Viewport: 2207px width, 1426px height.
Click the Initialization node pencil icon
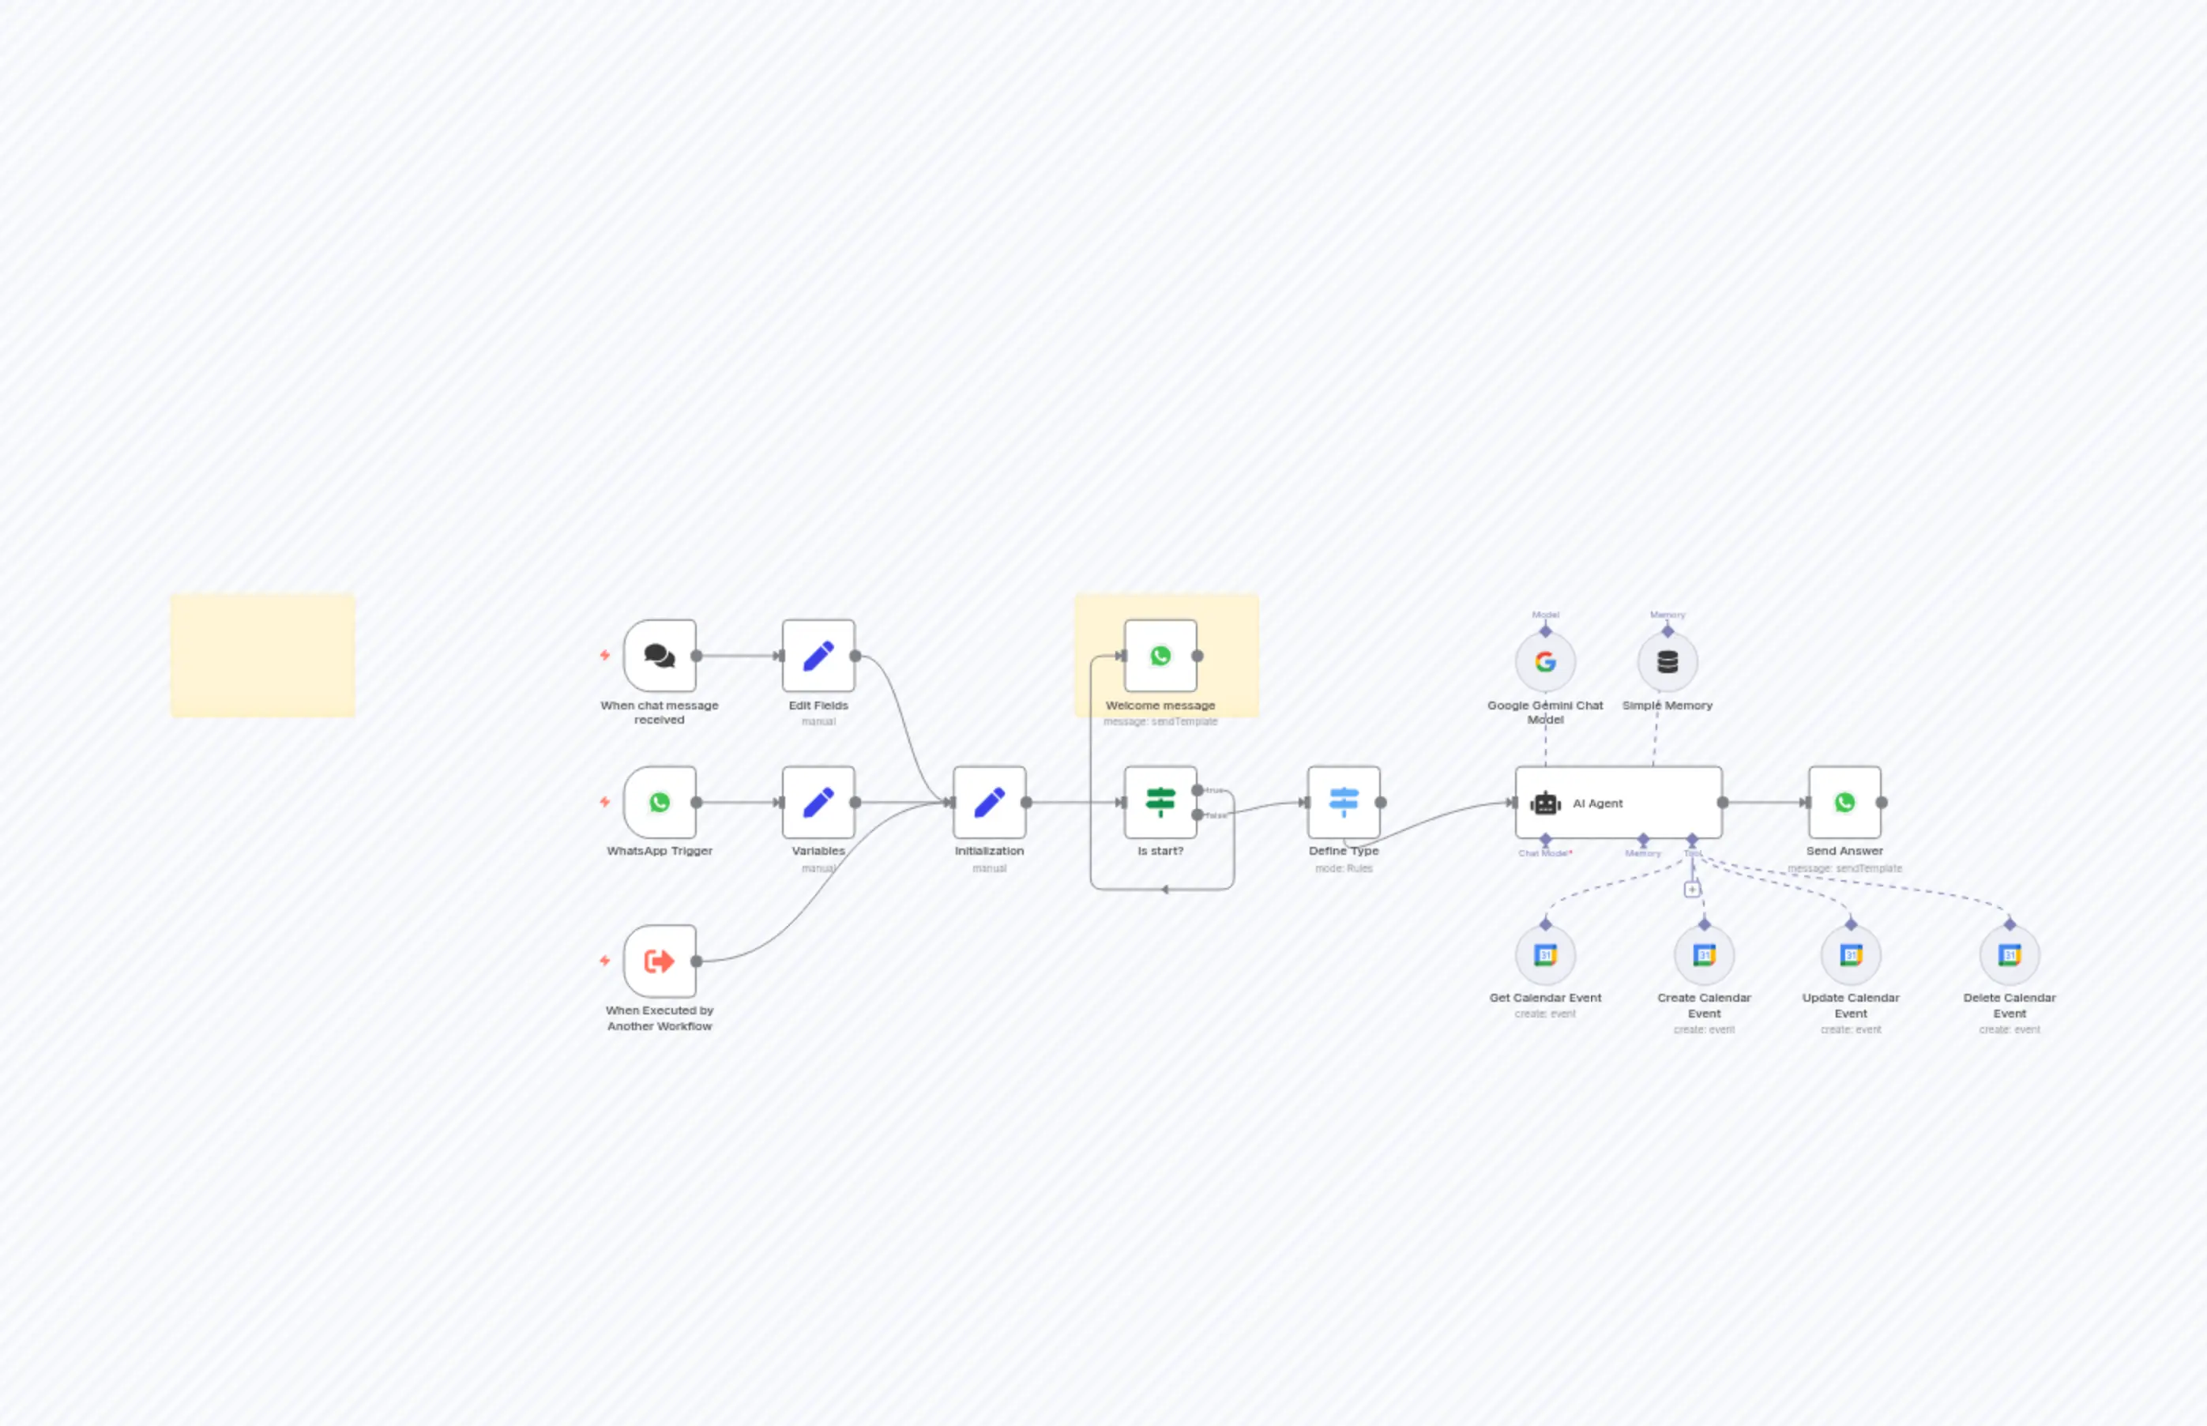[x=989, y=803]
